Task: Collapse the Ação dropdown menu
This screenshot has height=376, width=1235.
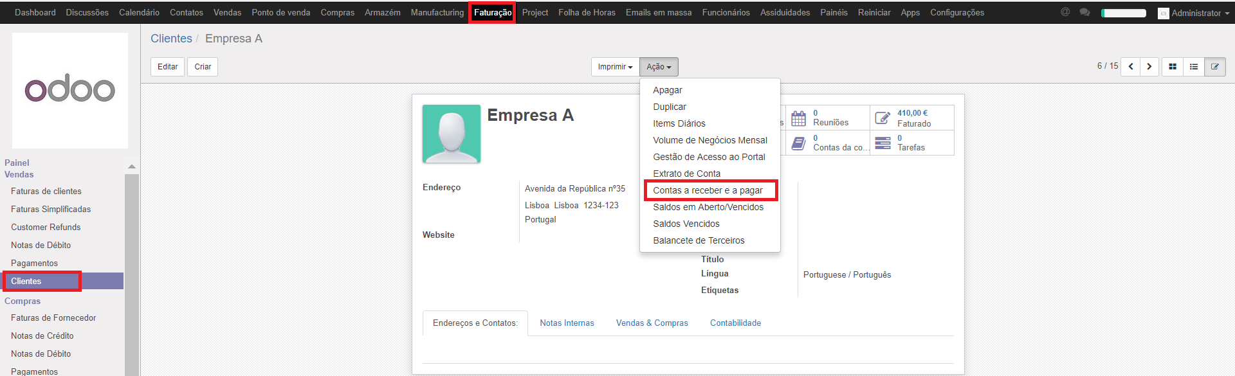Action: (x=659, y=67)
